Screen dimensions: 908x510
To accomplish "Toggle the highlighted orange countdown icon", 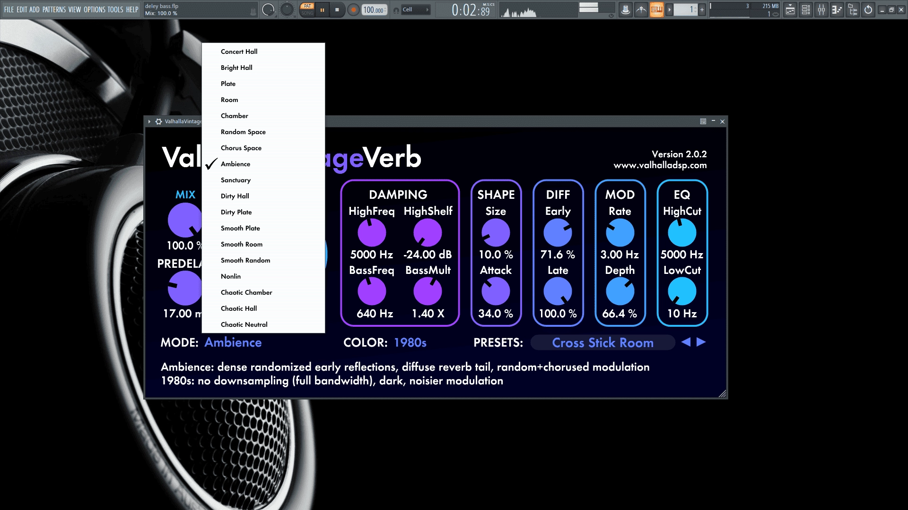I will click(656, 9).
